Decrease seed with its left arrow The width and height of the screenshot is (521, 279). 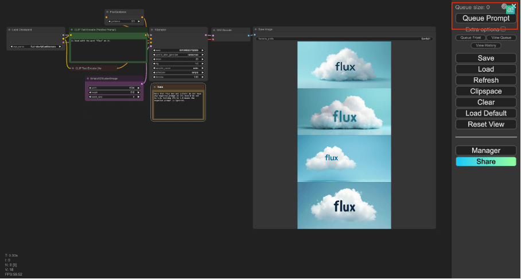(154, 50)
